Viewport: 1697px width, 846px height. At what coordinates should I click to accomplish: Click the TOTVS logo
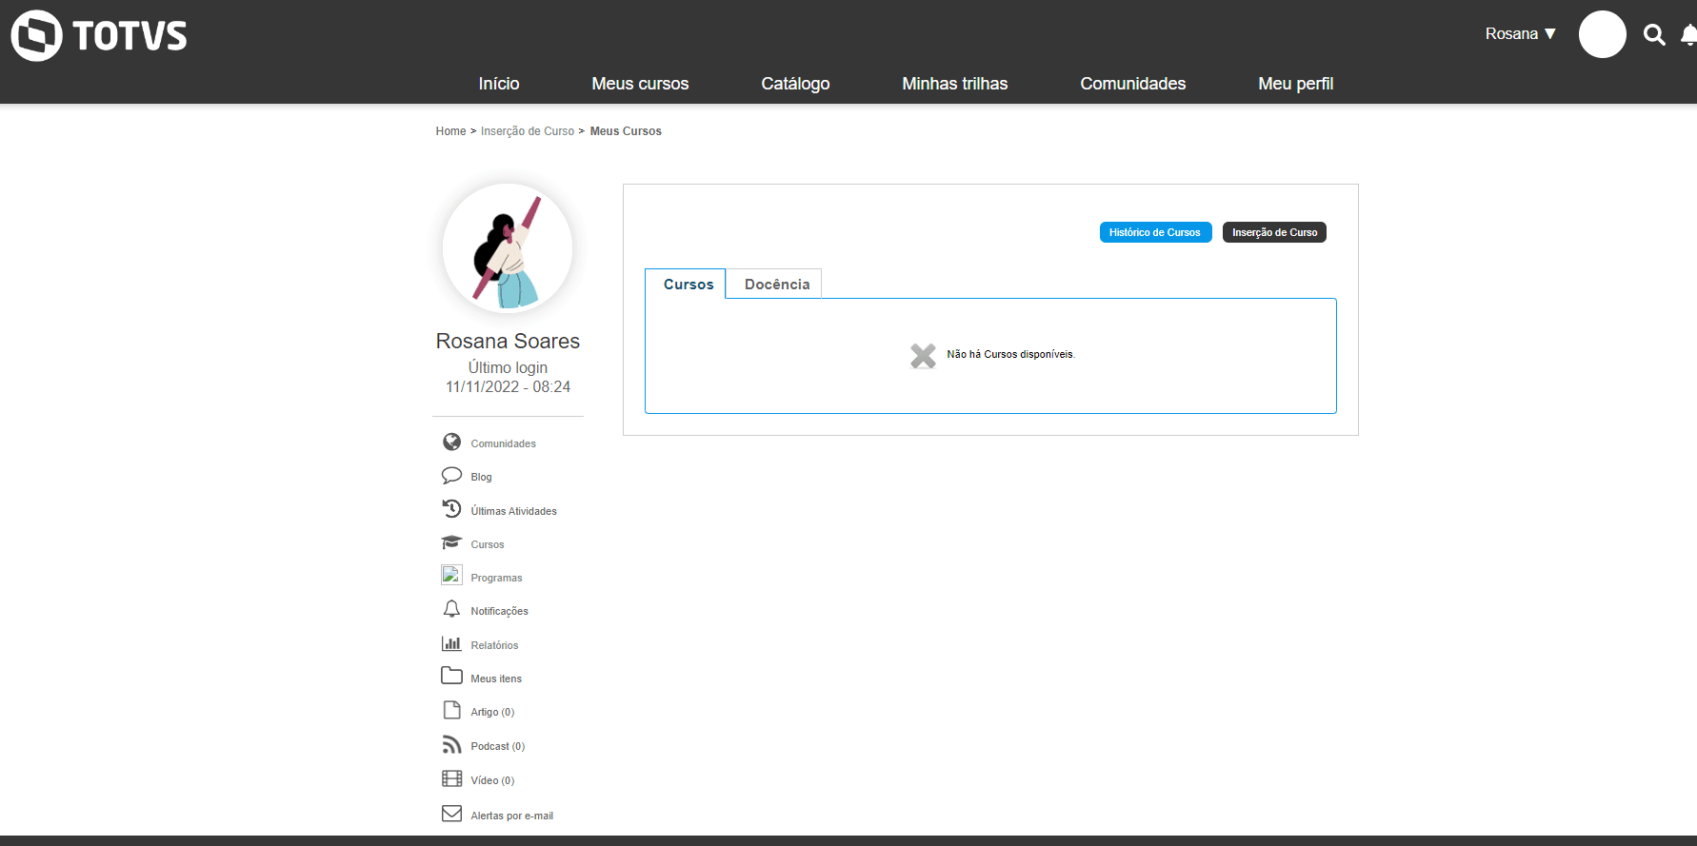click(99, 36)
